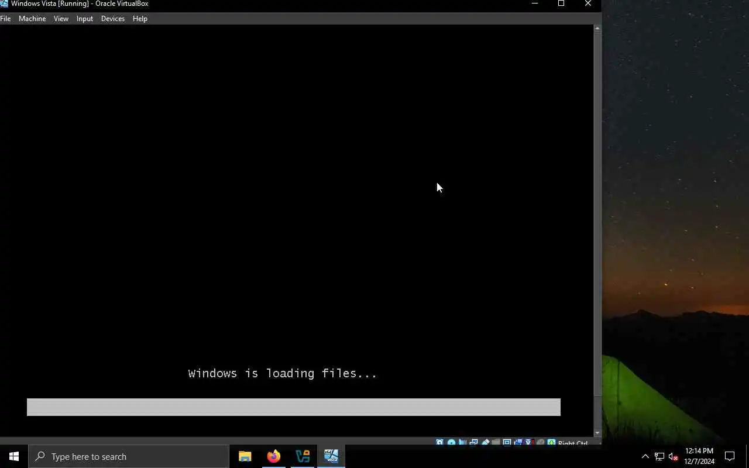Minimize the VirtualBox window
The image size is (749, 468).
[x=534, y=4]
